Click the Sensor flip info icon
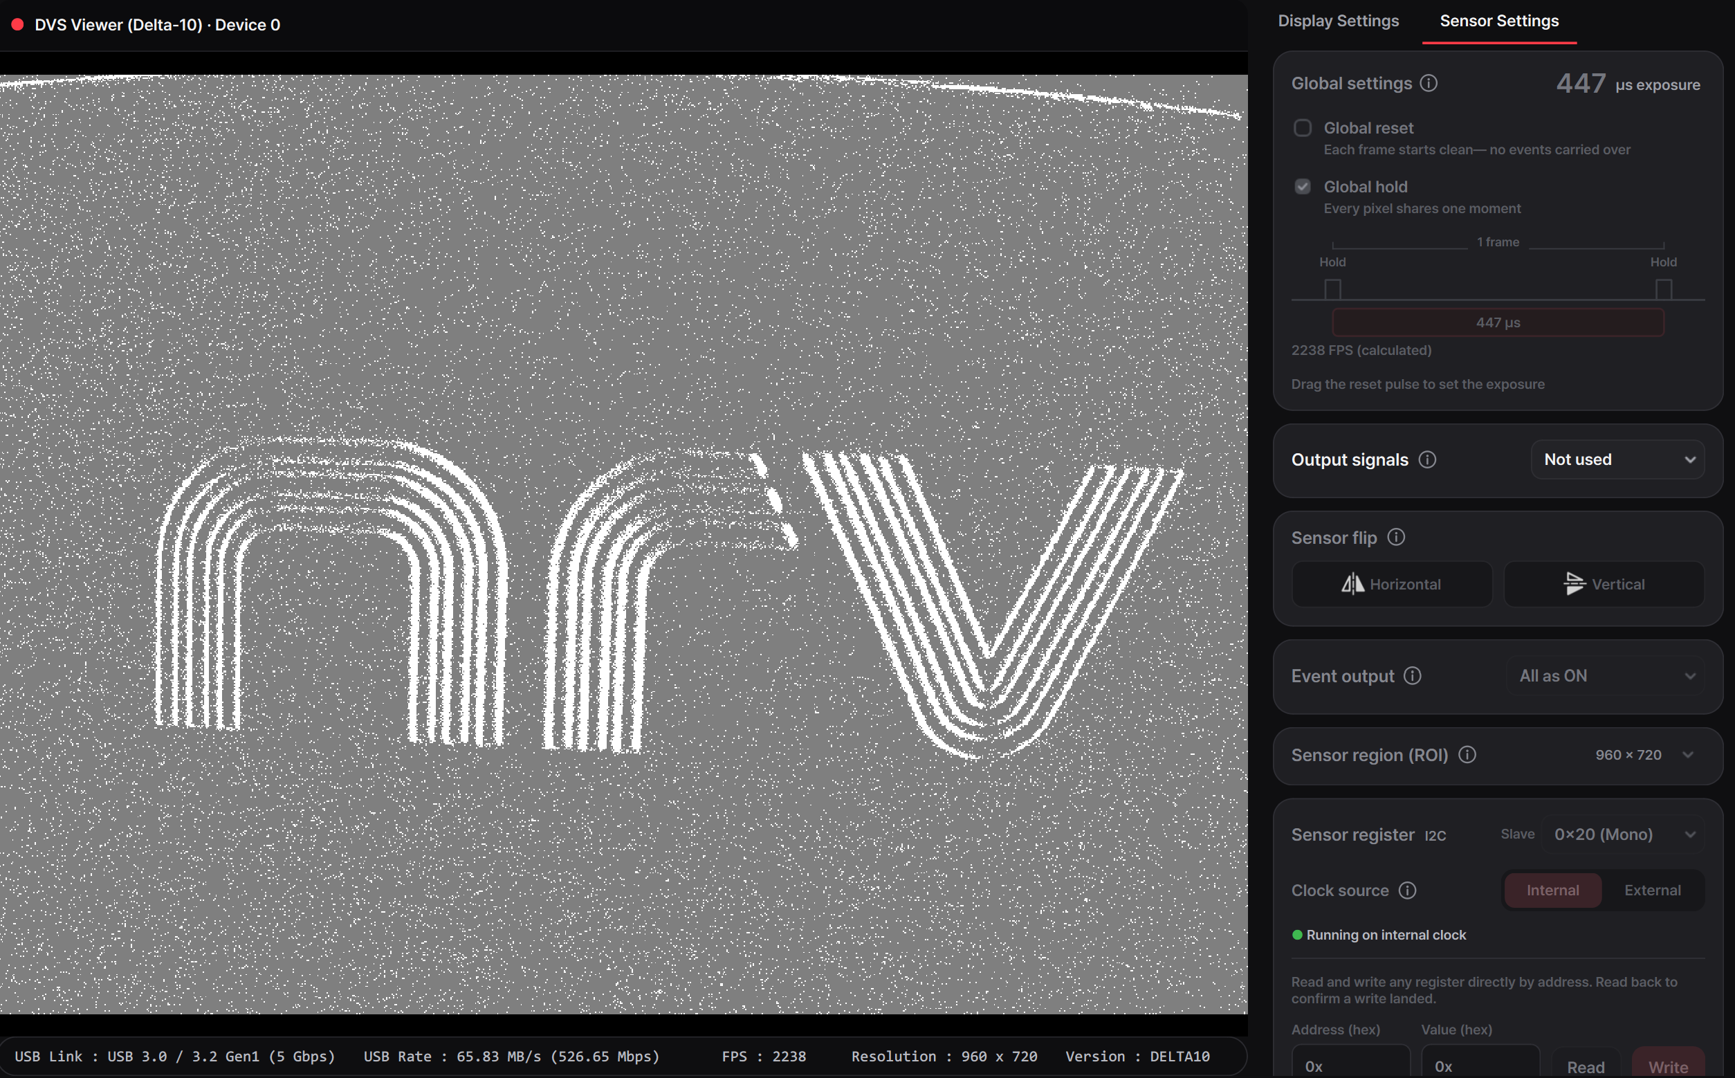Screen dimensions: 1735x1078 tap(1396, 537)
